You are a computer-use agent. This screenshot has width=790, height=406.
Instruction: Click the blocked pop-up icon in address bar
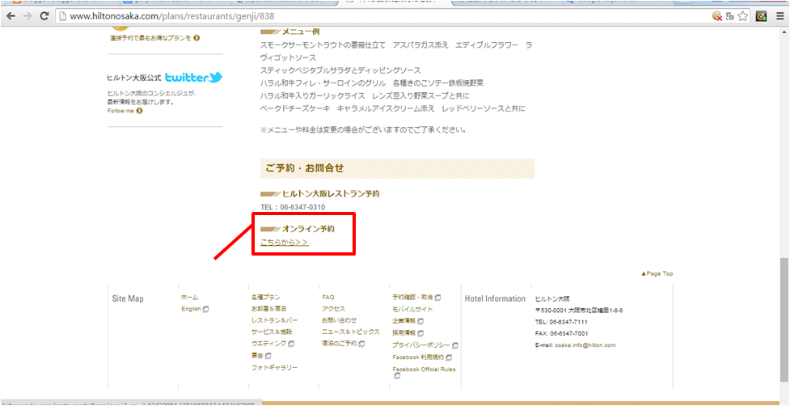click(x=716, y=16)
